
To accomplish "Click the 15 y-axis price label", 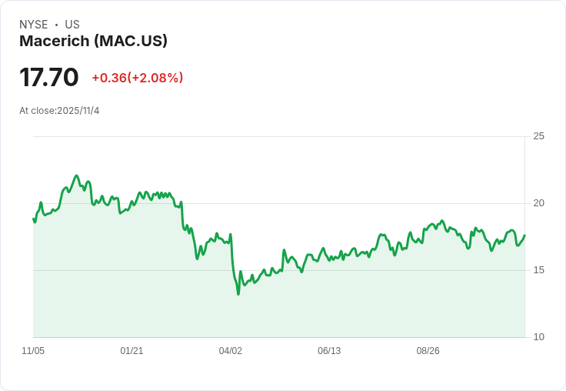I will pos(539,270).
